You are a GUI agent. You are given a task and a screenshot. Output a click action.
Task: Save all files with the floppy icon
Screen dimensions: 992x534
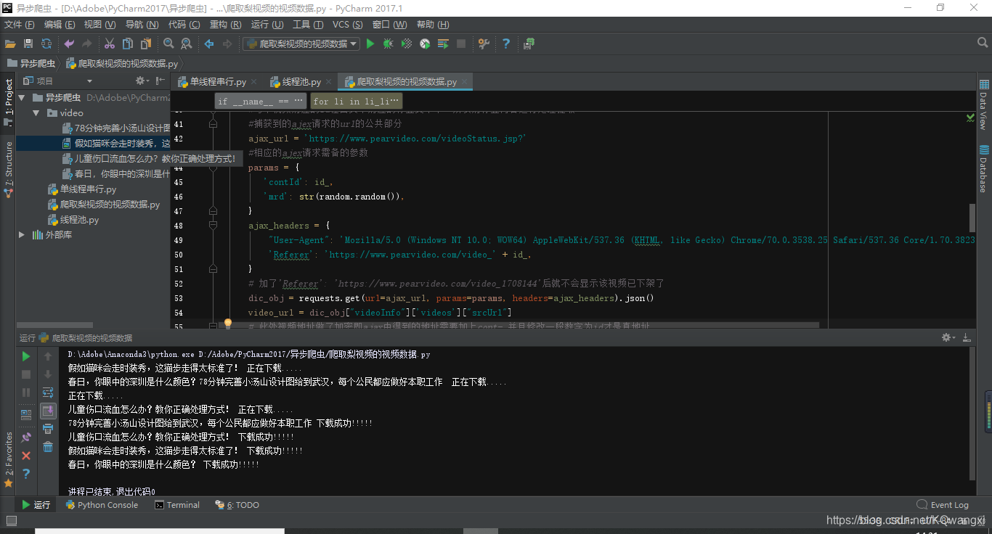tap(28, 44)
